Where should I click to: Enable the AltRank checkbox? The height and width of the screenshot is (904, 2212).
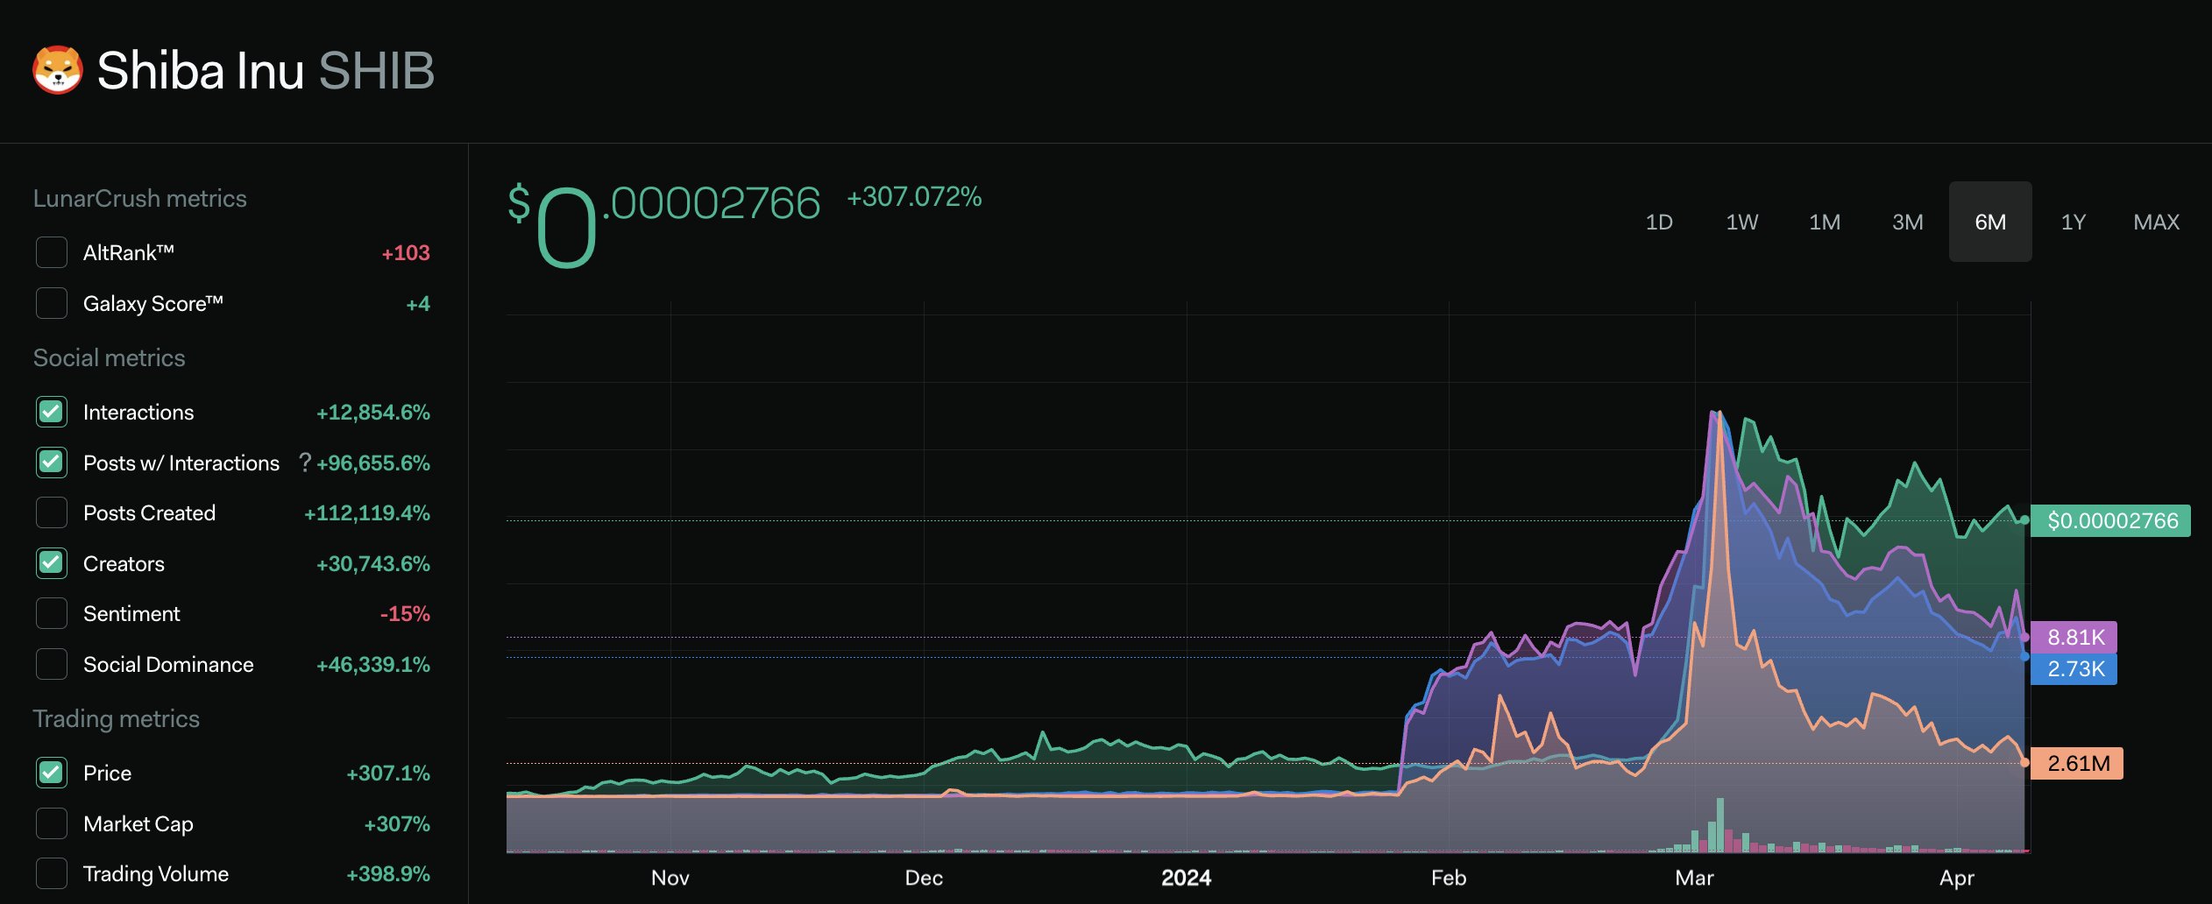(52, 252)
